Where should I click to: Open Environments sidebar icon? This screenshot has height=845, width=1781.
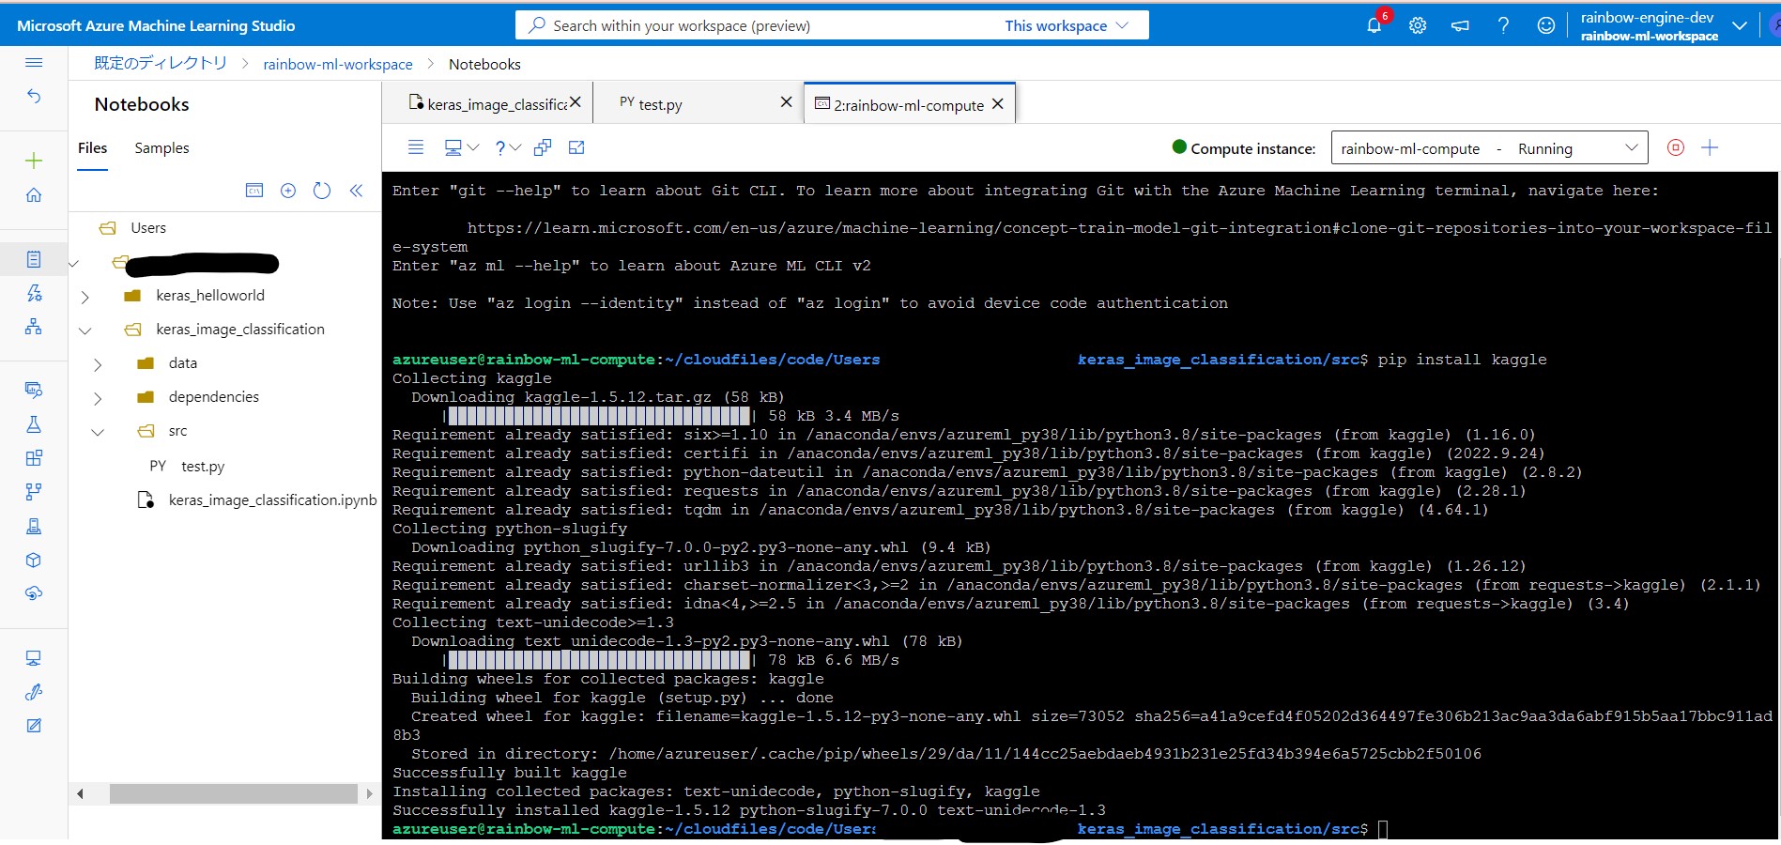34,527
